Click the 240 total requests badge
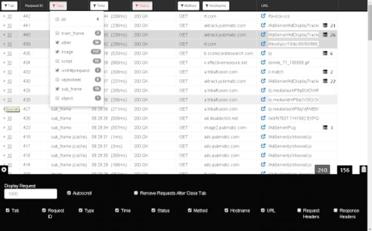The image size is (372, 231). 322,170
